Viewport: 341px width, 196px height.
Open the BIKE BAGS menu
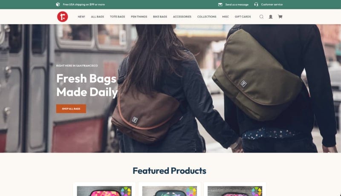[160, 17]
